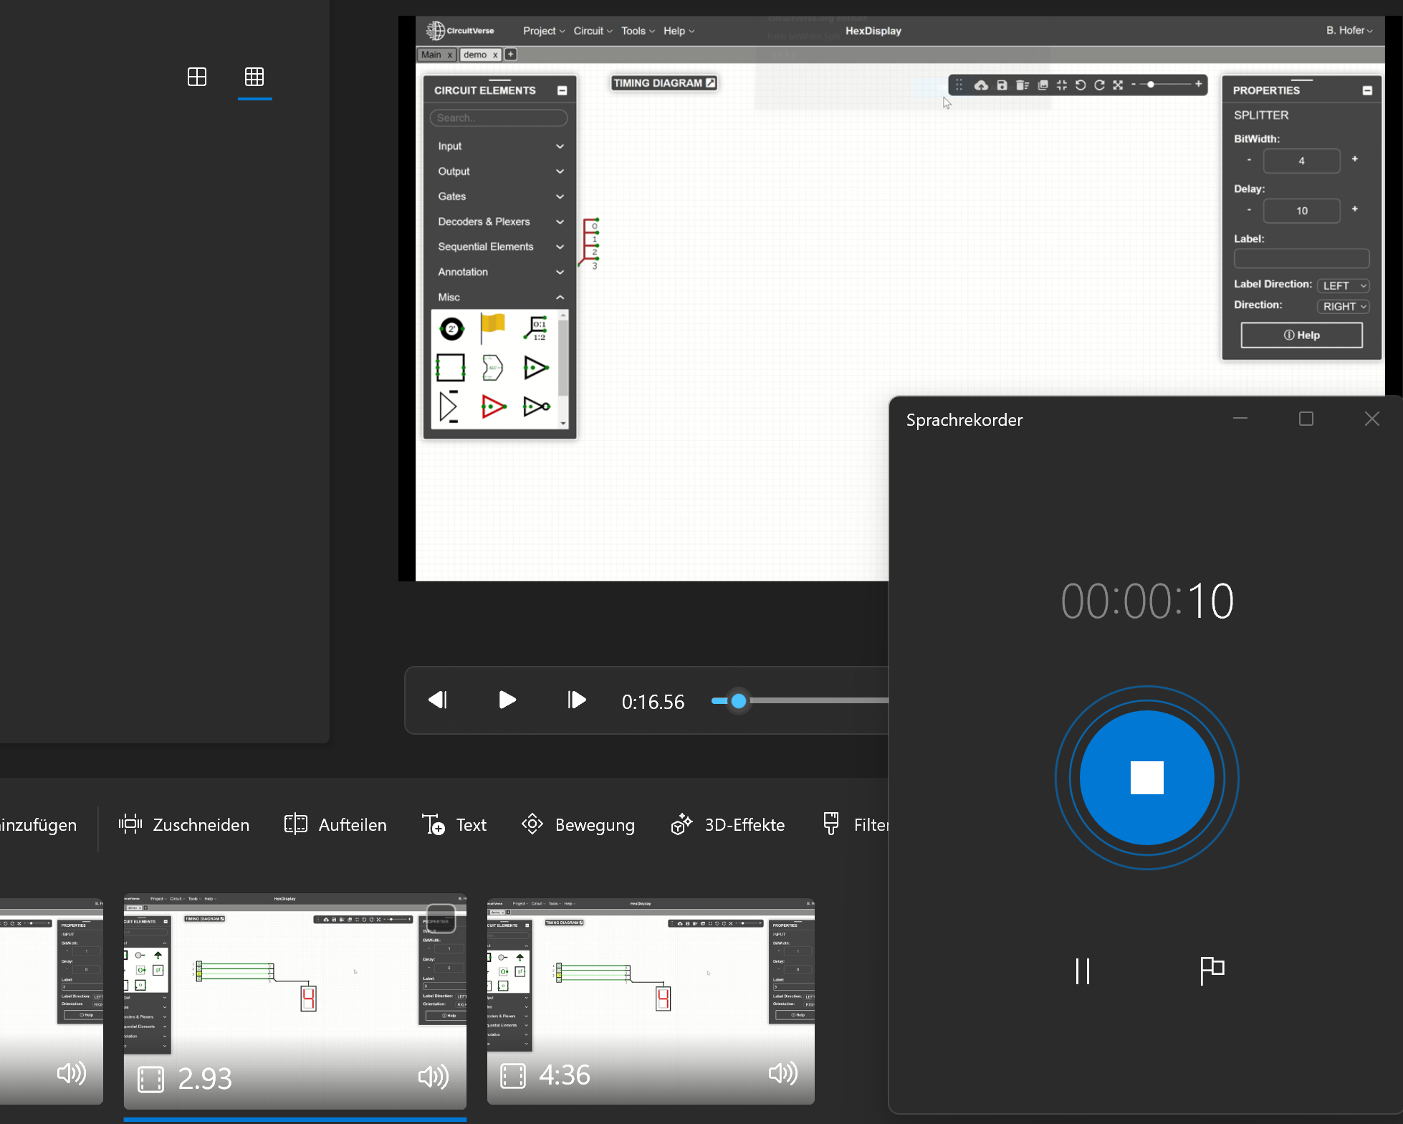The height and width of the screenshot is (1124, 1403).
Task: Click the trash delete icon
Action: 1023,85
